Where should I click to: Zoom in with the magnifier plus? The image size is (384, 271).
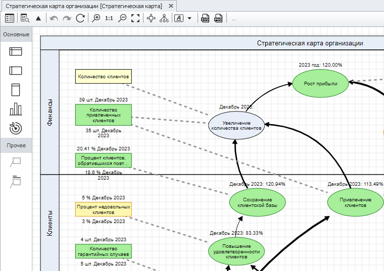[x=96, y=18]
